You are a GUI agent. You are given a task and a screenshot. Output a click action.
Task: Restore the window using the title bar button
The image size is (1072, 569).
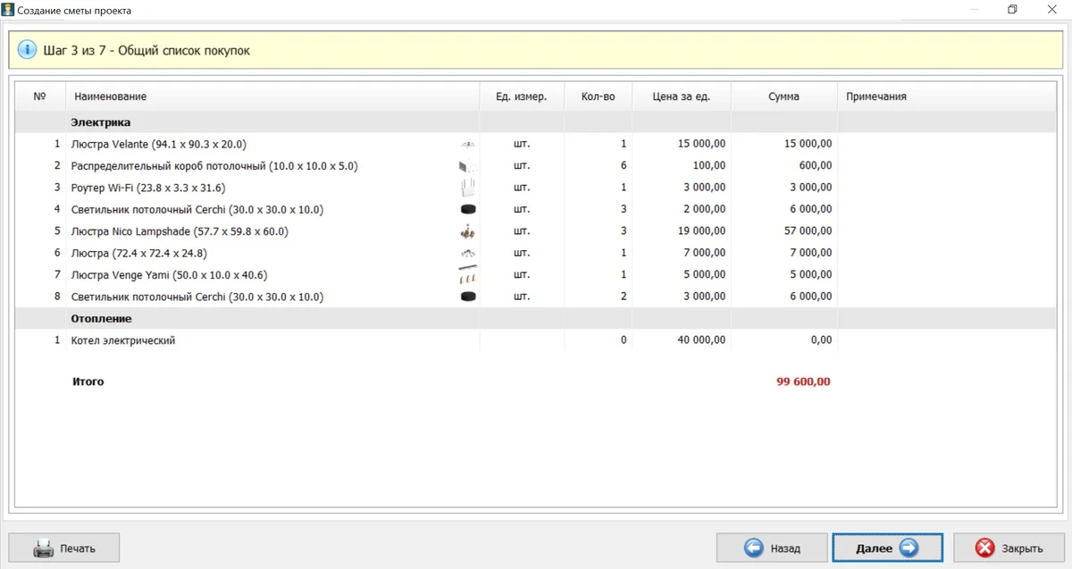1012,10
